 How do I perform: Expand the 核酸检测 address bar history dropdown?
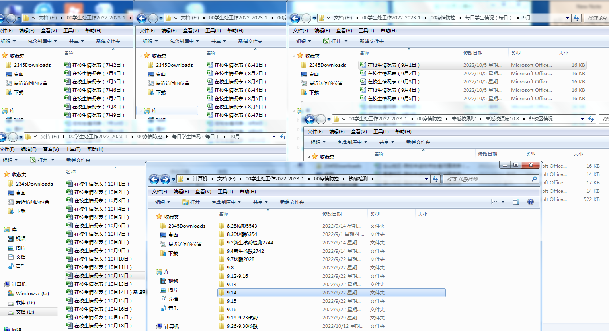click(x=426, y=179)
